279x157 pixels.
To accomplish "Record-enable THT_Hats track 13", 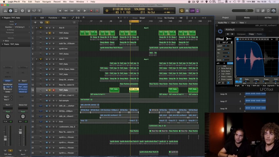I will (x=53, y=90).
